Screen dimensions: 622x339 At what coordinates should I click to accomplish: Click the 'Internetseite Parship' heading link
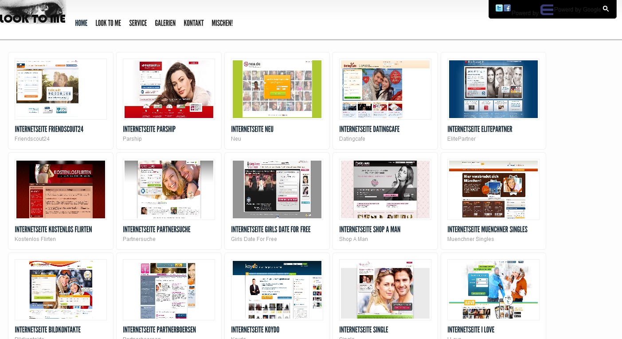point(149,129)
